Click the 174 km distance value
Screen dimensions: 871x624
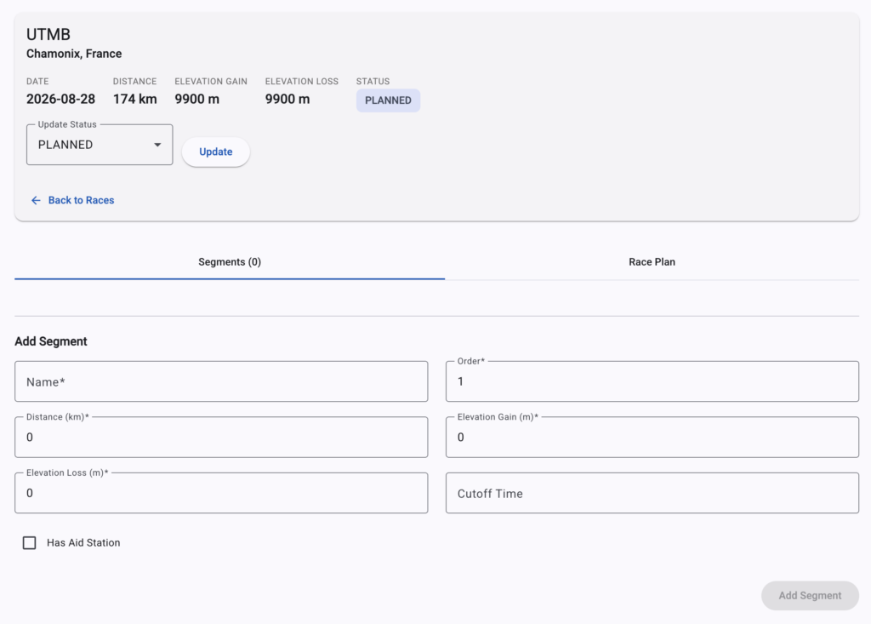coord(134,99)
